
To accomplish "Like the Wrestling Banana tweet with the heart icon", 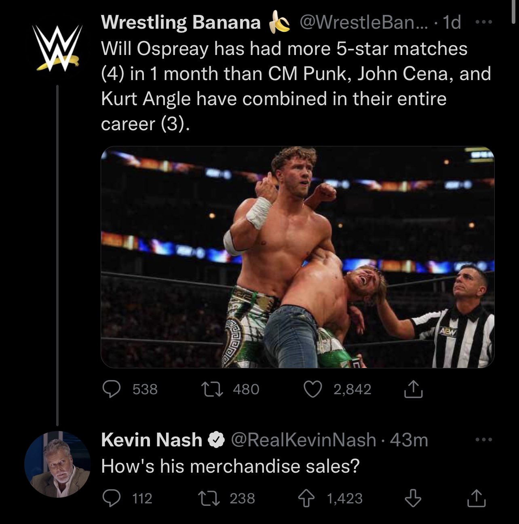I will coord(312,389).
